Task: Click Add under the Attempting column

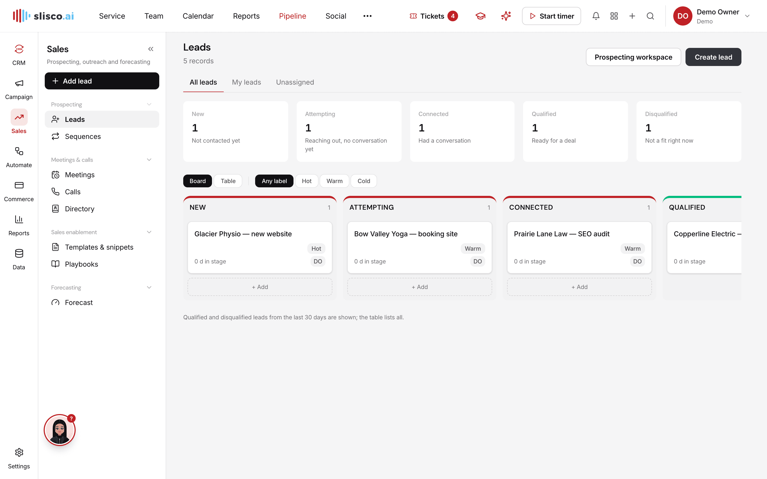Action: pos(419,287)
